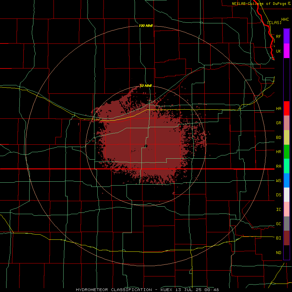Click the '[CLAS]' legend header
Screen dimensions: 292x292
pyautogui.click(x=274, y=22)
